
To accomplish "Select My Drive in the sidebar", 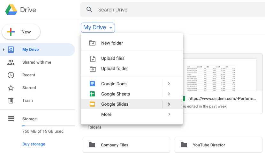I will [37, 50].
